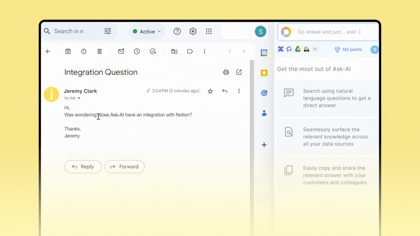Click the sender name Jeremy Clark

pyautogui.click(x=80, y=91)
